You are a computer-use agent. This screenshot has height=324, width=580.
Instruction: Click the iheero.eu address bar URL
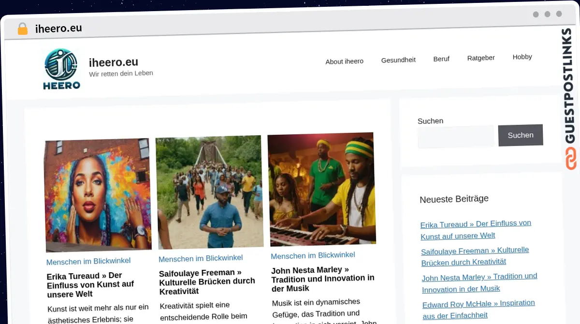tap(58, 29)
